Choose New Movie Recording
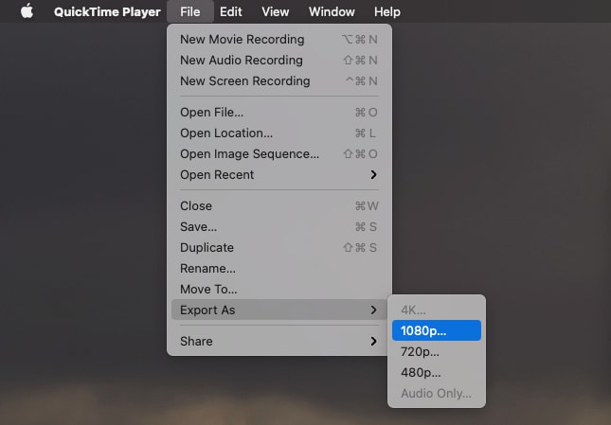 pyautogui.click(x=279, y=40)
